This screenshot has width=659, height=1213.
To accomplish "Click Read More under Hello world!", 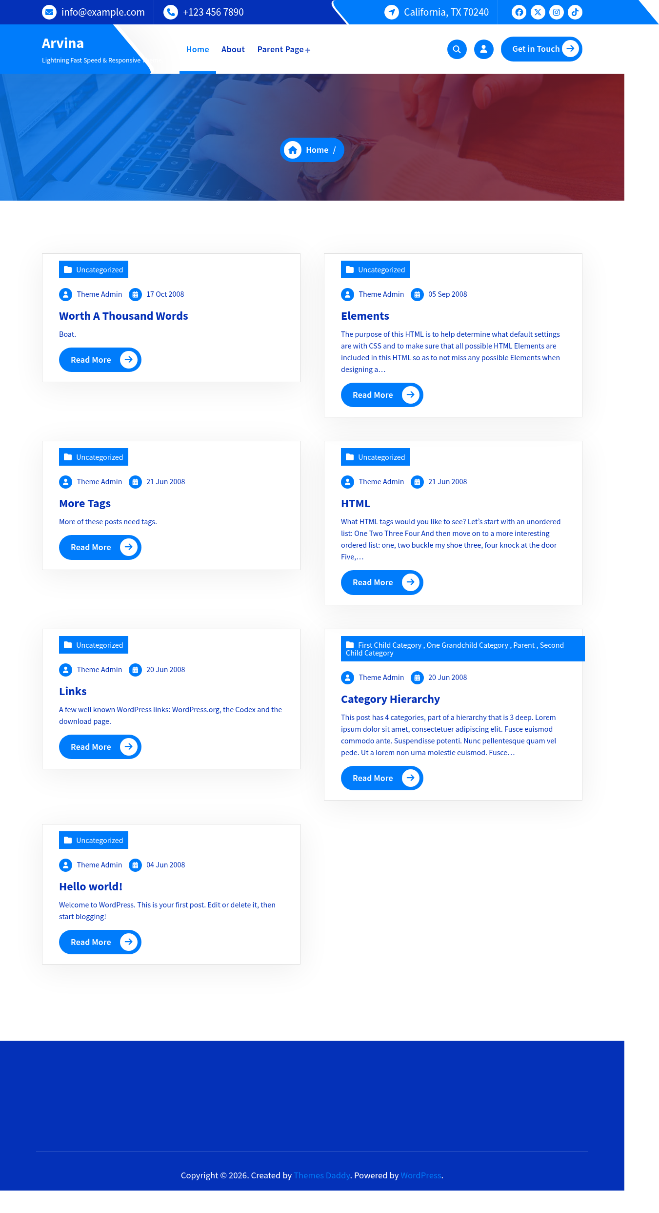I will coord(100,942).
